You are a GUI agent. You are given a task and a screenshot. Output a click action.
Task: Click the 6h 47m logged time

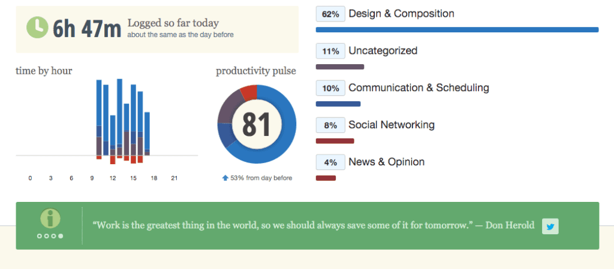(x=87, y=28)
